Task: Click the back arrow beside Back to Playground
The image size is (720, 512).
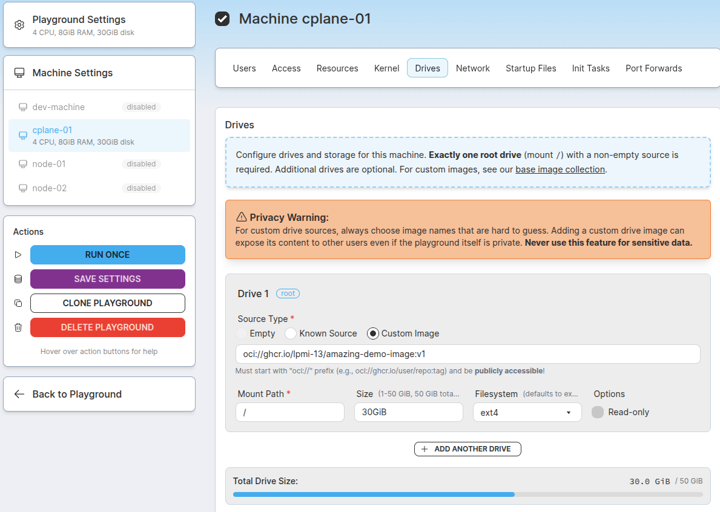Action: (18, 393)
